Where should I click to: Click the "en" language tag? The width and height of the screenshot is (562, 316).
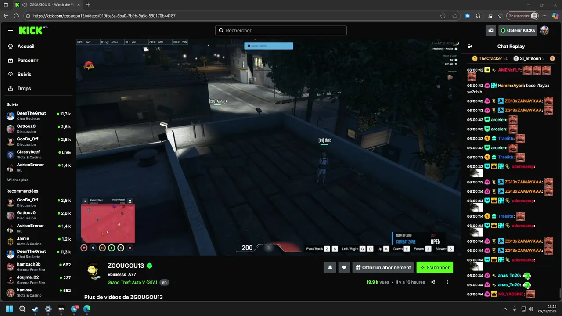point(164,282)
